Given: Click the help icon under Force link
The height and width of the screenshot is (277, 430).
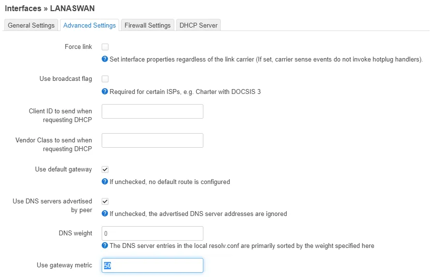Looking at the screenshot, I should [105, 59].
